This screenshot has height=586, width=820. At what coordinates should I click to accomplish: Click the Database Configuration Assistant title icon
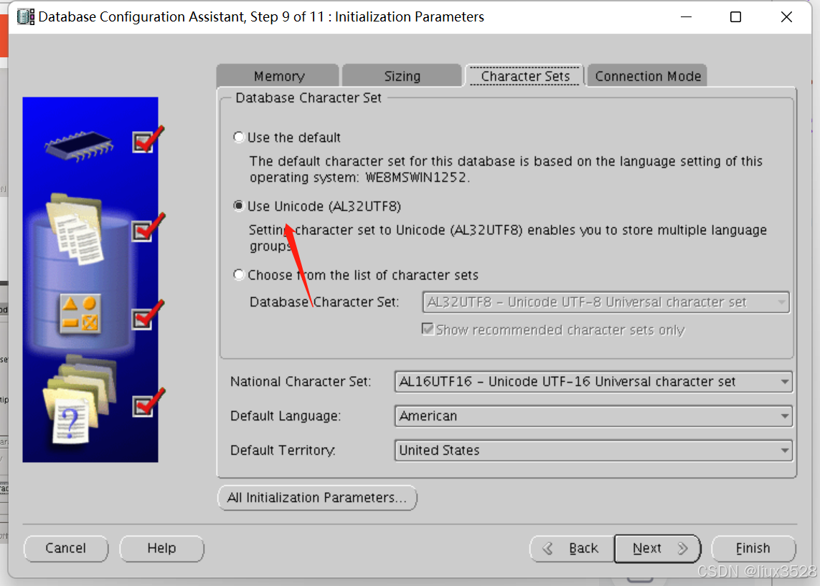[26, 16]
